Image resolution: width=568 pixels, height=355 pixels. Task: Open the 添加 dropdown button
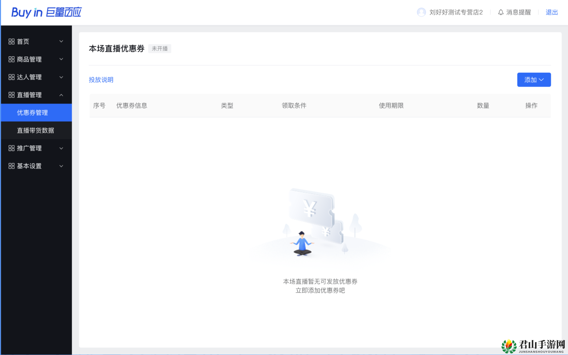[534, 80]
